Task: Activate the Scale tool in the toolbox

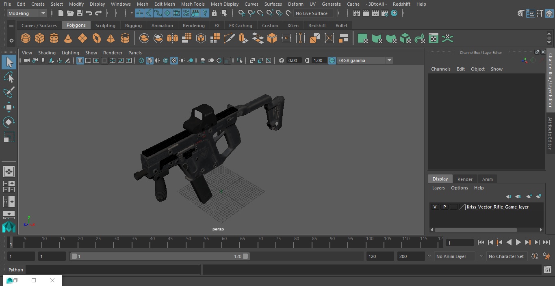Action: click(x=9, y=137)
